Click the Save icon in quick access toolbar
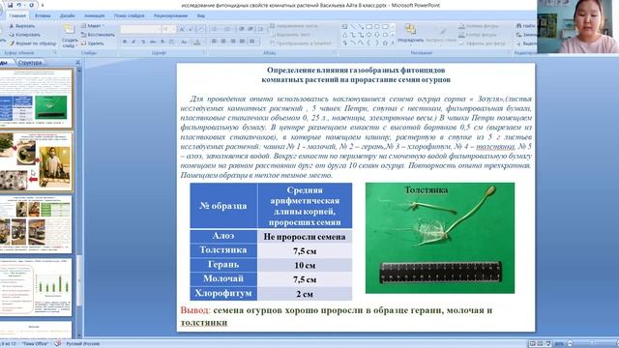 pyautogui.click(x=11, y=5)
